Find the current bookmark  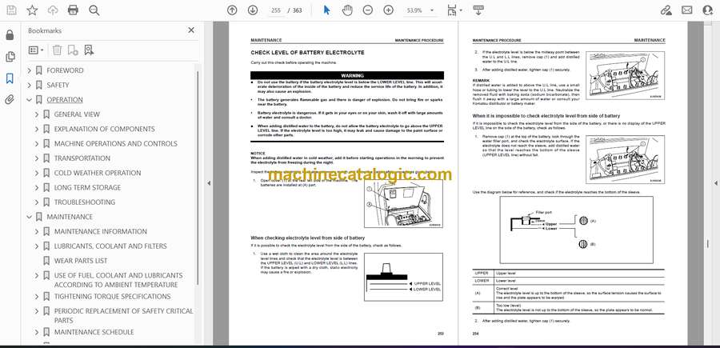(89, 50)
